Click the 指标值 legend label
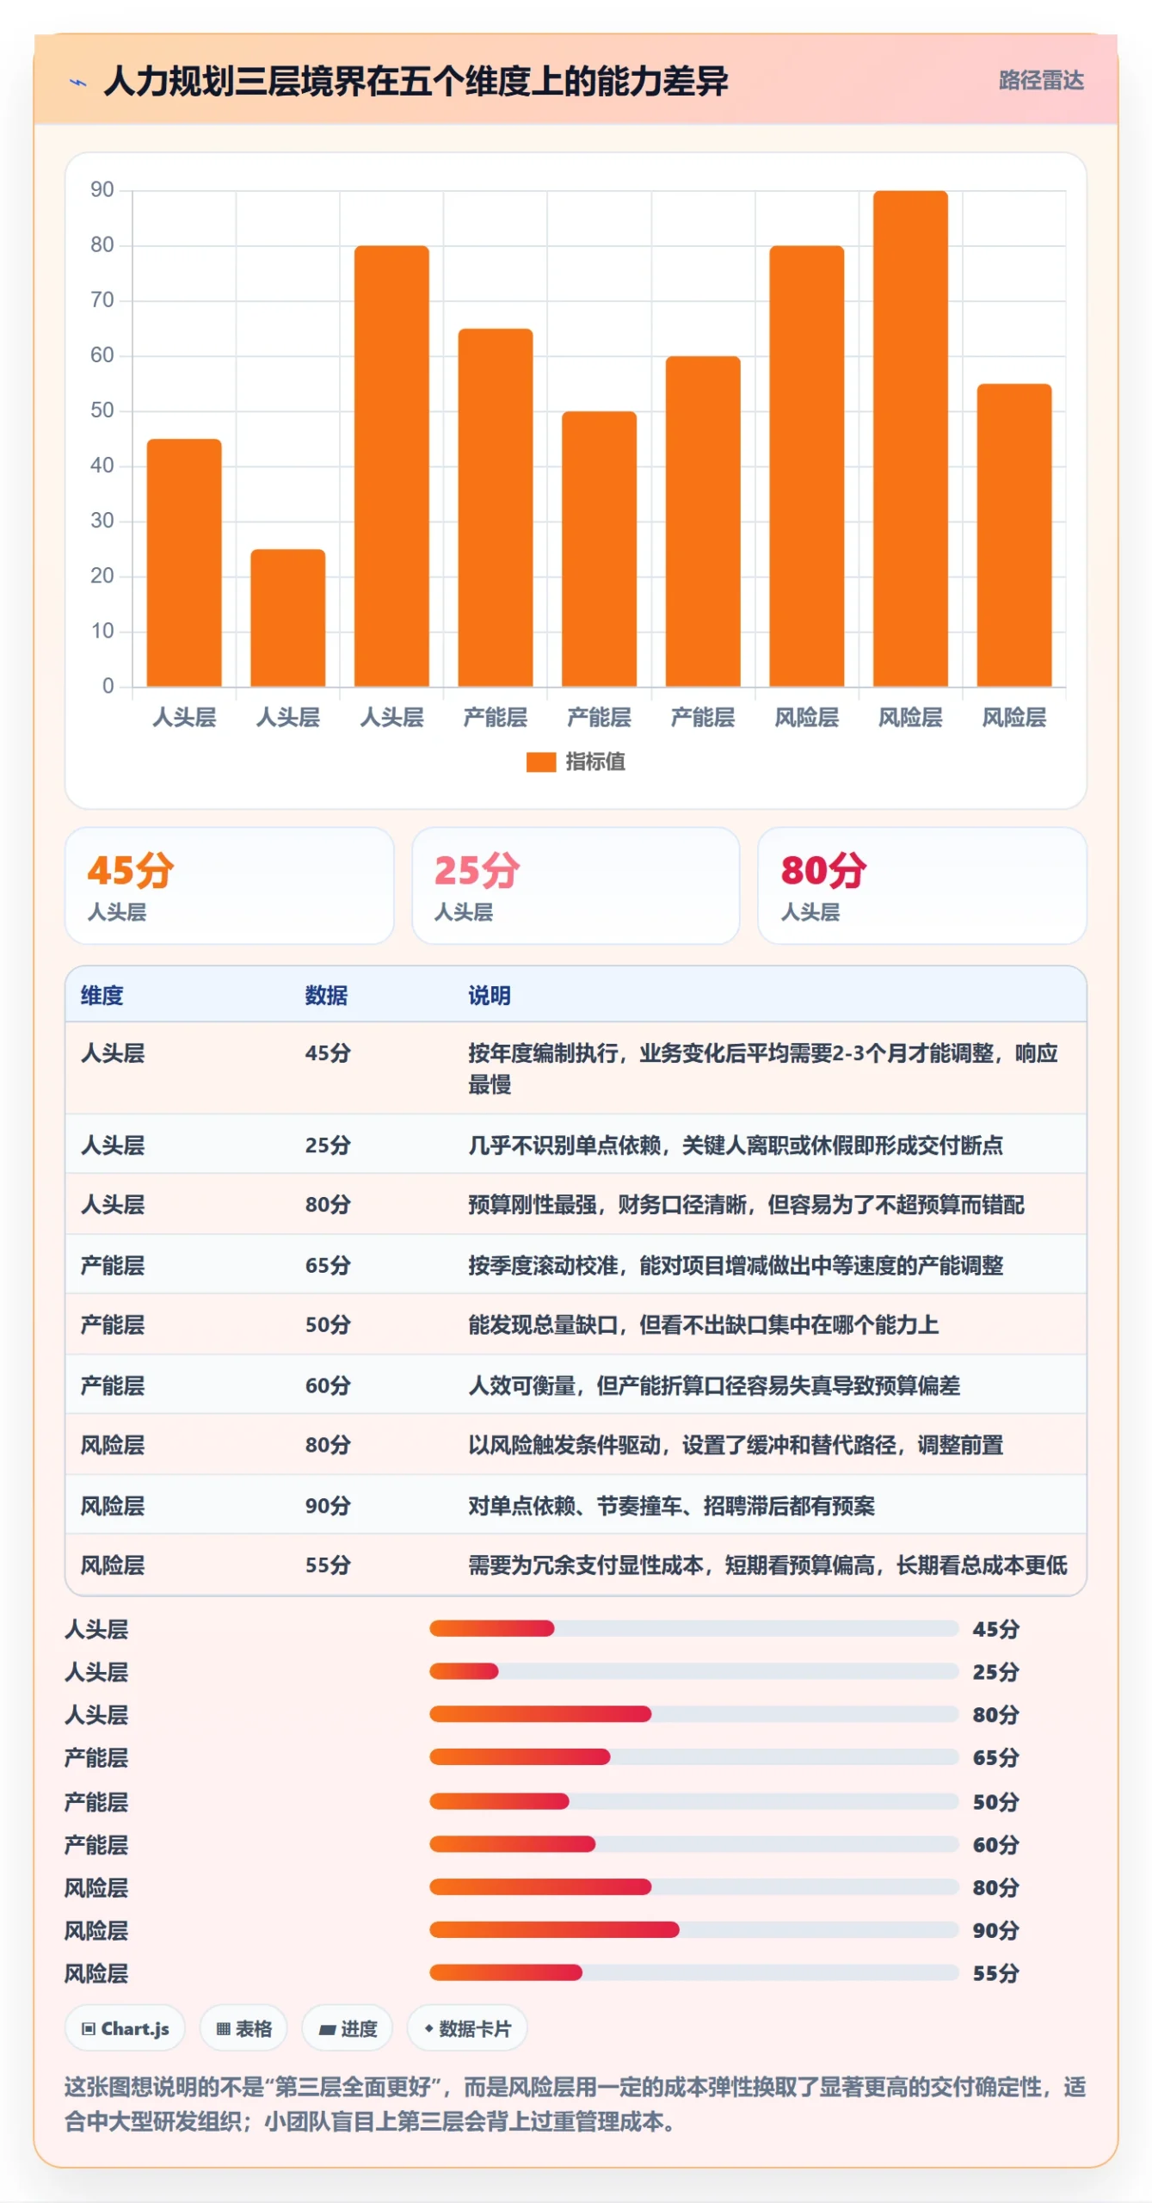Image resolution: width=1152 pixels, height=2203 pixels. point(594,762)
